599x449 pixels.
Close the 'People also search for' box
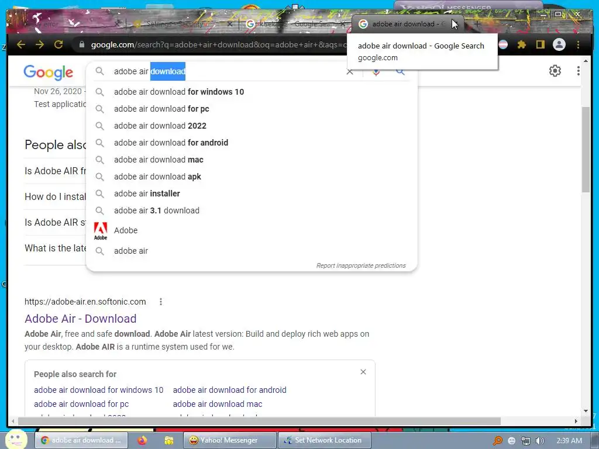[363, 372]
